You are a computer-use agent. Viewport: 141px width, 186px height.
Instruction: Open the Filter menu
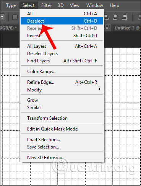46,5
